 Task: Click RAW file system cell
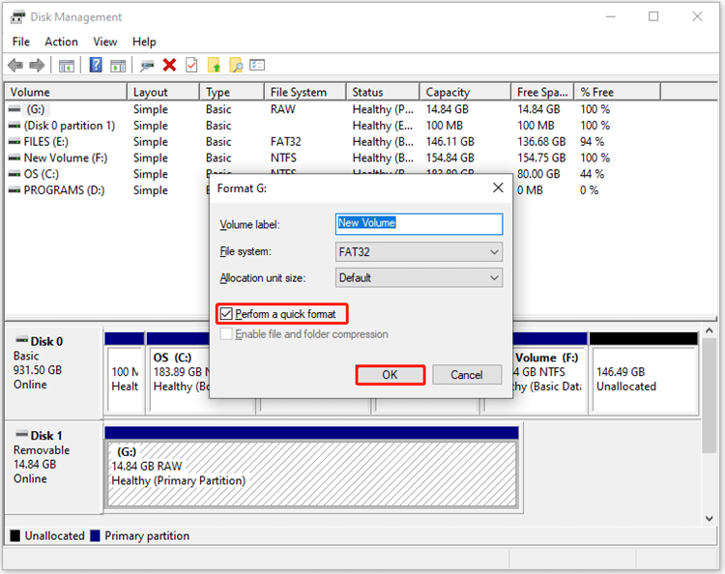point(283,109)
